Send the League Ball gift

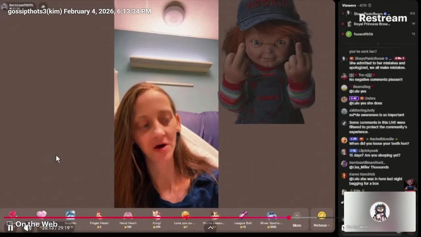[x=243, y=219]
